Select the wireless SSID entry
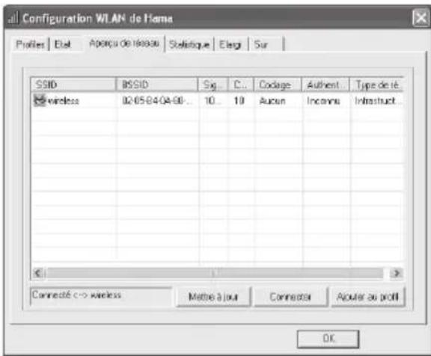 coord(63,101)
